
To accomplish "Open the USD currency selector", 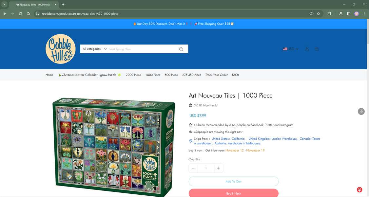I will coord(291,49).
